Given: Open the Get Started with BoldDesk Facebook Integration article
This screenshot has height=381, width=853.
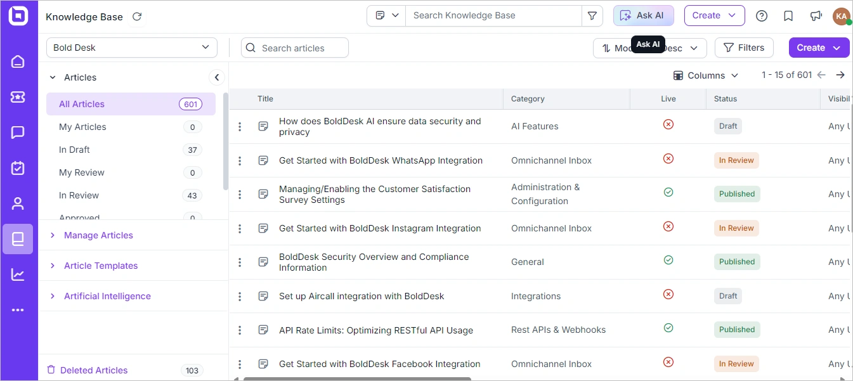Looking at the screenshot, I should [x=379, y=365].
